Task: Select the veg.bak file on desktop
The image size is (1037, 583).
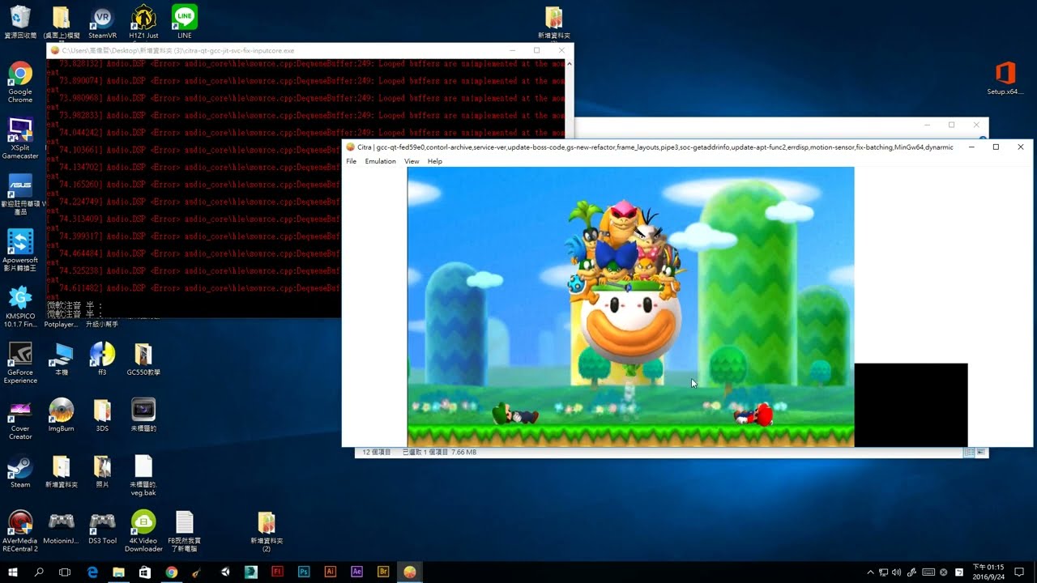Action: [143, 475]
